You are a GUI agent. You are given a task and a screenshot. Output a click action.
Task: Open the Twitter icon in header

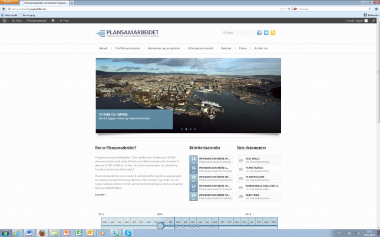pyautogui.click(x=266, y=33)
